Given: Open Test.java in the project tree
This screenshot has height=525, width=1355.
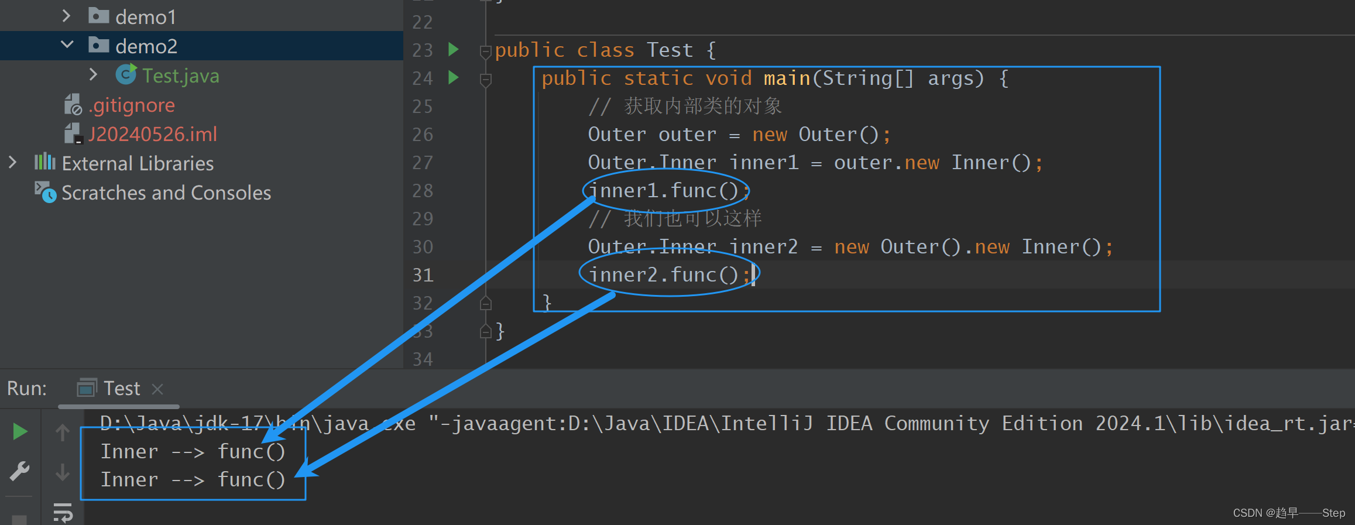Looking at the screenshot, I should click(181, 76).
